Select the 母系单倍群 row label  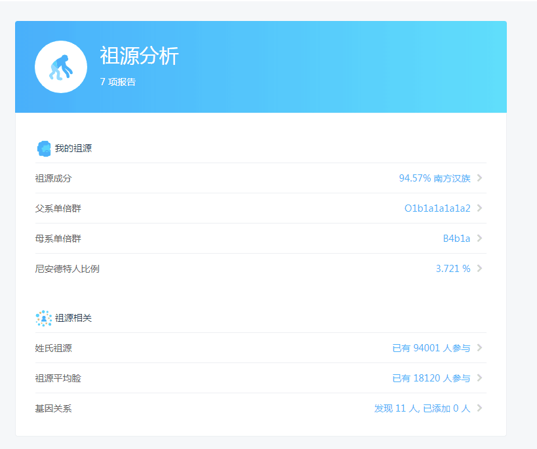pyautogui.click(x=58, y=239)
